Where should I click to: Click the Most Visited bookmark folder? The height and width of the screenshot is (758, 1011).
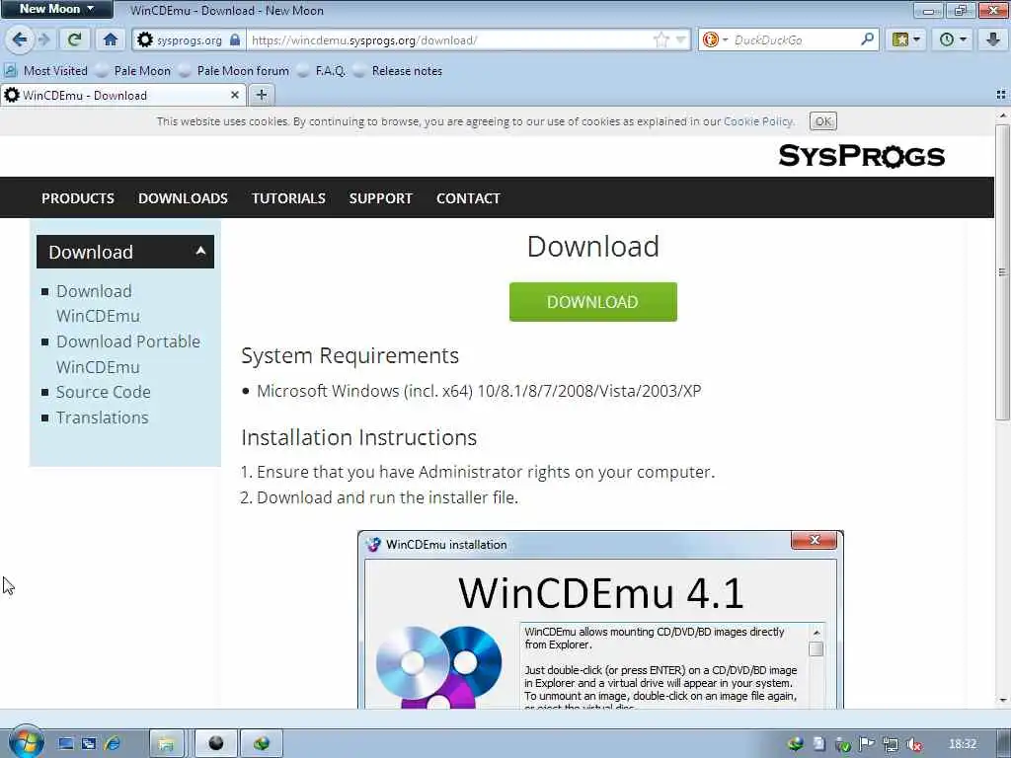(x=46, y=71)
